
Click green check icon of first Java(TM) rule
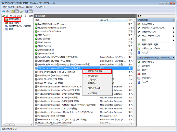coord(36,24)
